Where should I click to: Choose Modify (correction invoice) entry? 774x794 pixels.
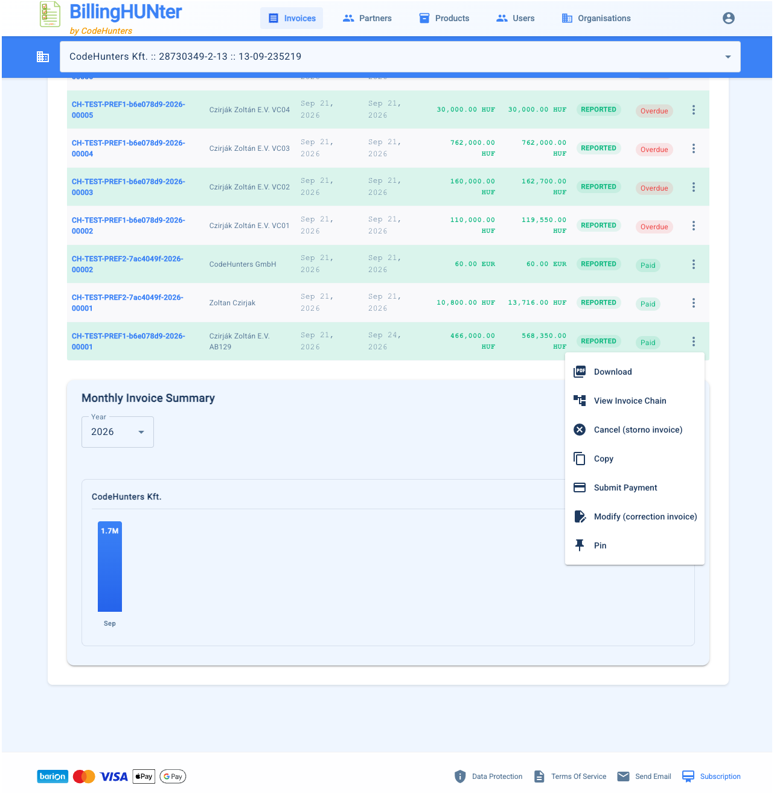(635, 516)
